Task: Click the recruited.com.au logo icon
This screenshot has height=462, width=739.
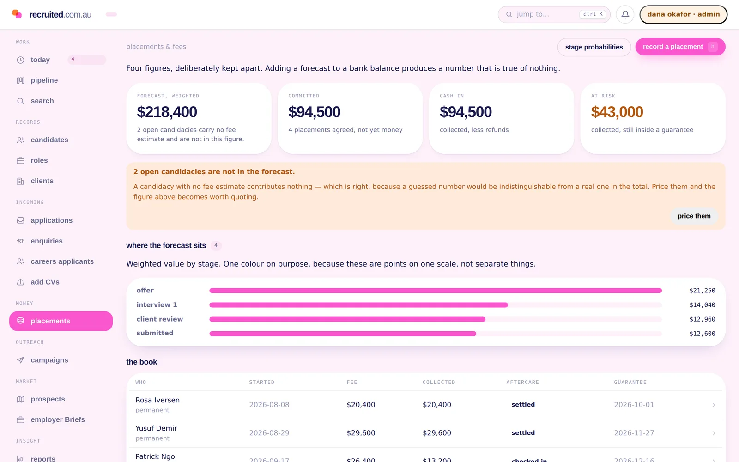Action: (17, 14)
